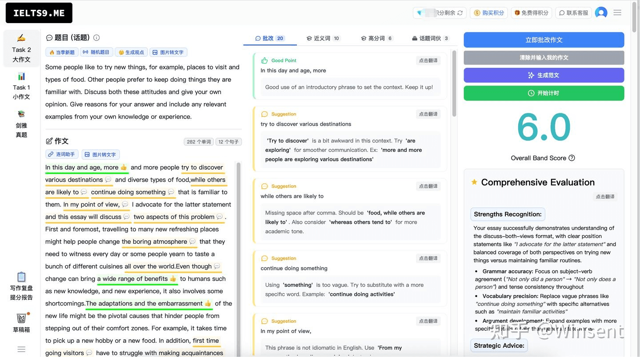Click the info icon next to 题目 (话题)

96,38
